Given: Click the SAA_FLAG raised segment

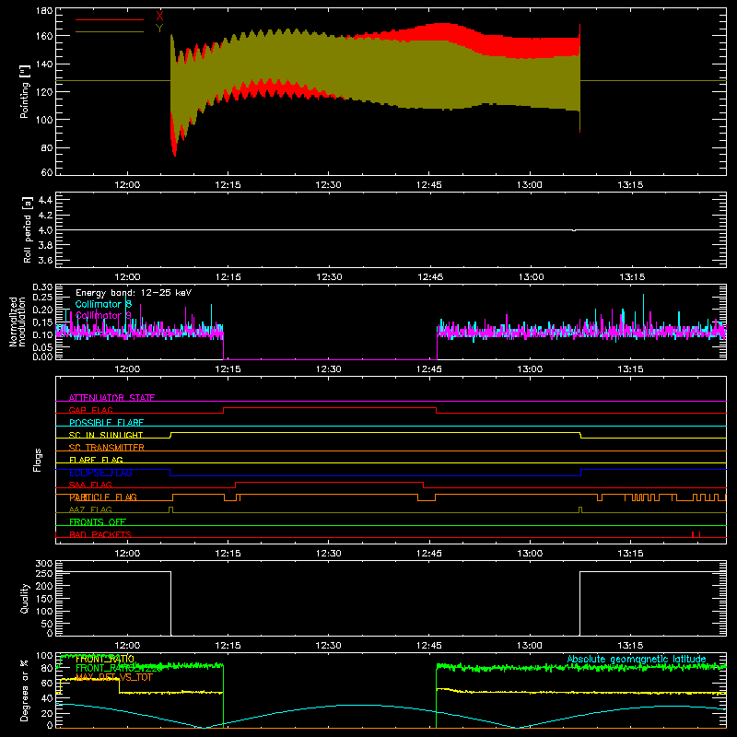Looking at the screenshot, I should [329, 483].
